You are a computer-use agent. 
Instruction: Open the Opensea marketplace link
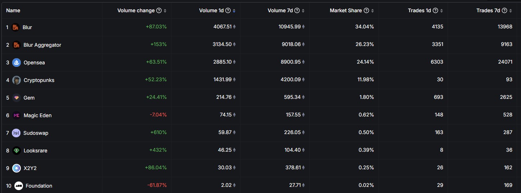point(34,63)
